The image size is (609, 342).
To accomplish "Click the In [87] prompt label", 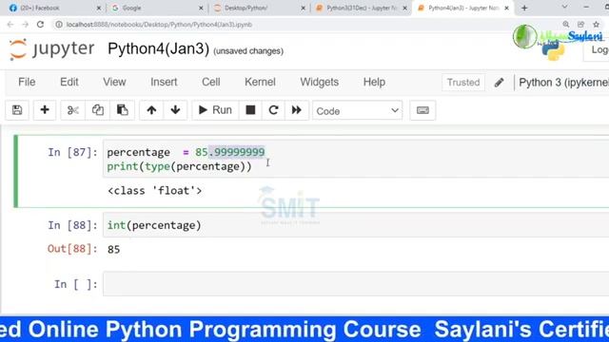I will click(72, 152).
